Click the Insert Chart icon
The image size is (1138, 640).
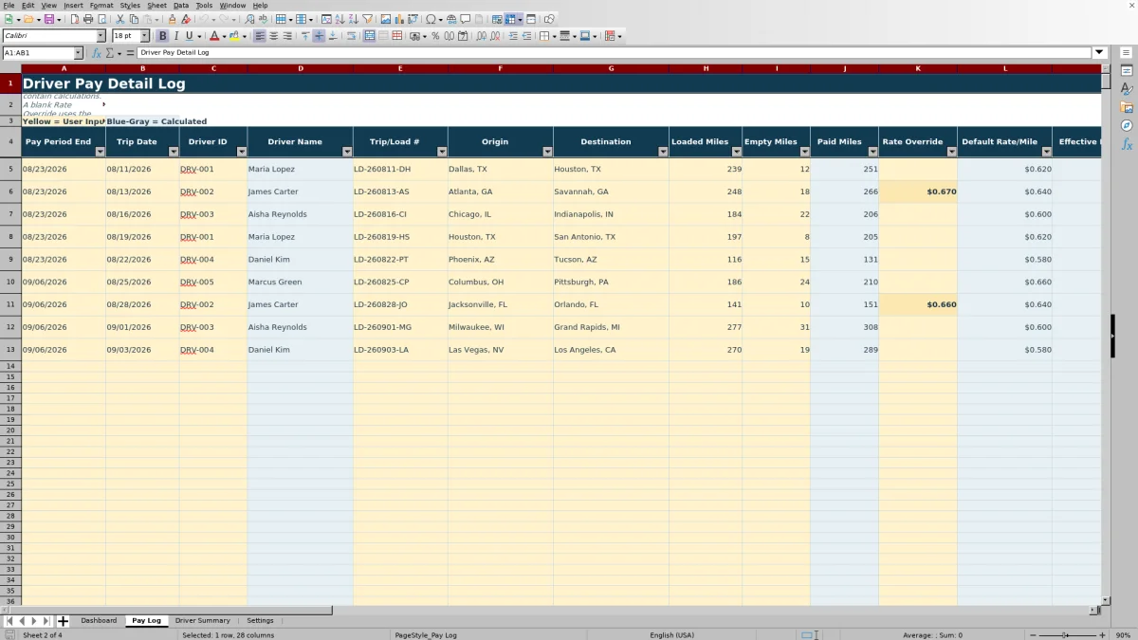tap(398, 19)
